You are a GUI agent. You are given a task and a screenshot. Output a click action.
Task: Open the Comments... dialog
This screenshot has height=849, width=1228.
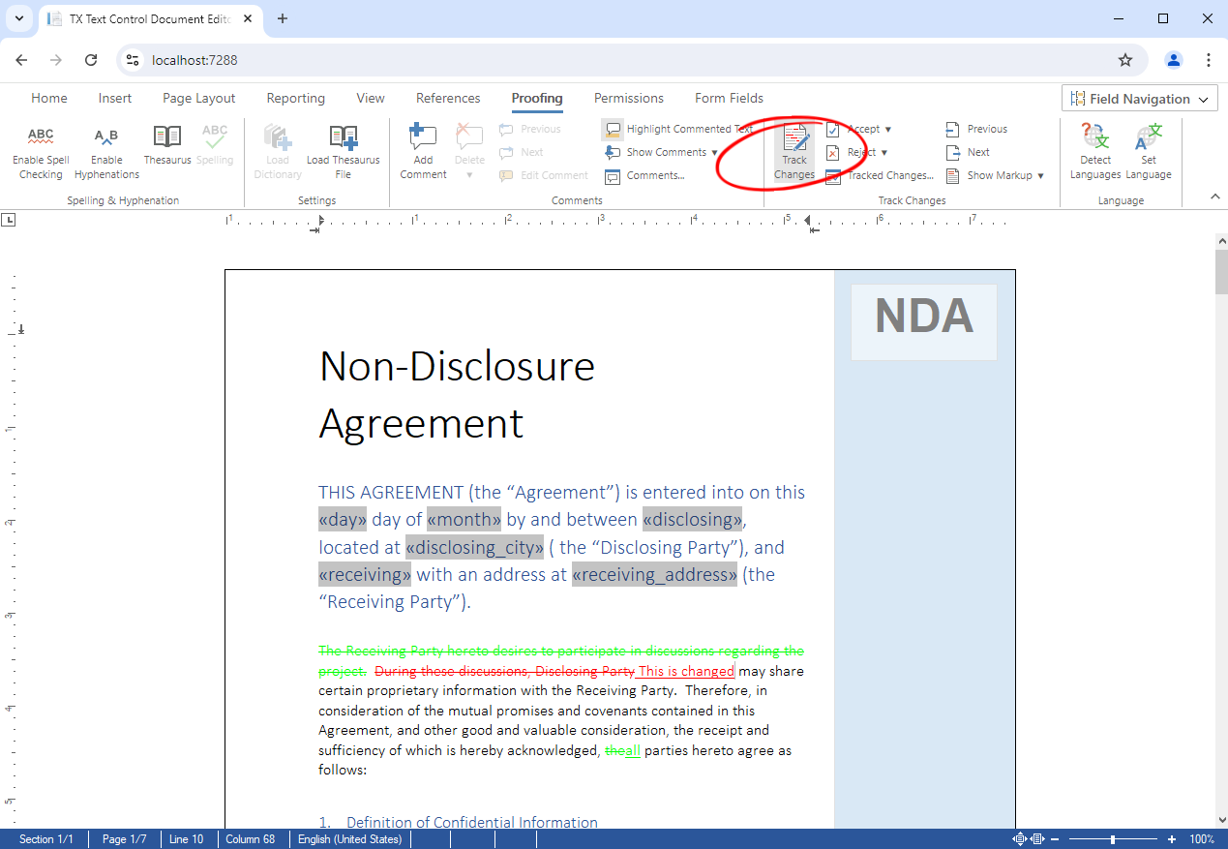pyautogui.click(x=644, y=176)
